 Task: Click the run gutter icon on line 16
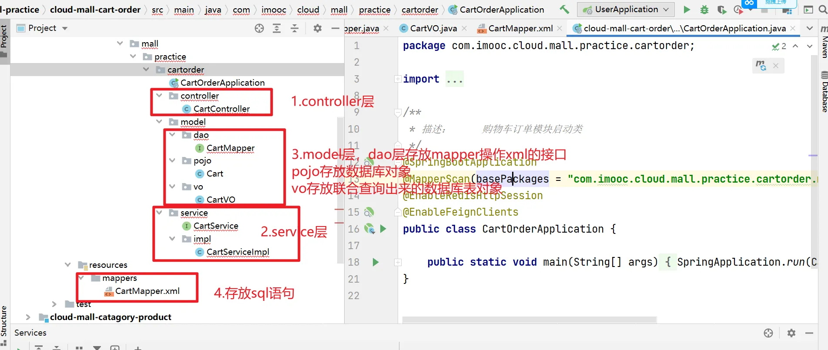(383, 229)
